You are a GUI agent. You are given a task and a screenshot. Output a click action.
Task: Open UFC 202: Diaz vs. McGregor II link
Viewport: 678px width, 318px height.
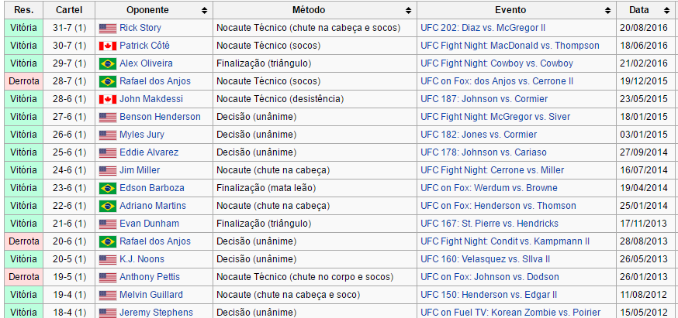(x=483, y=28)
